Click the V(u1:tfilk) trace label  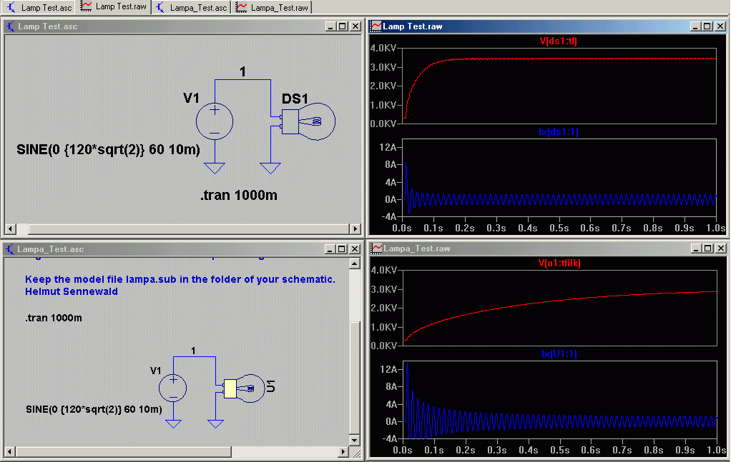click(x=559, y=263)
